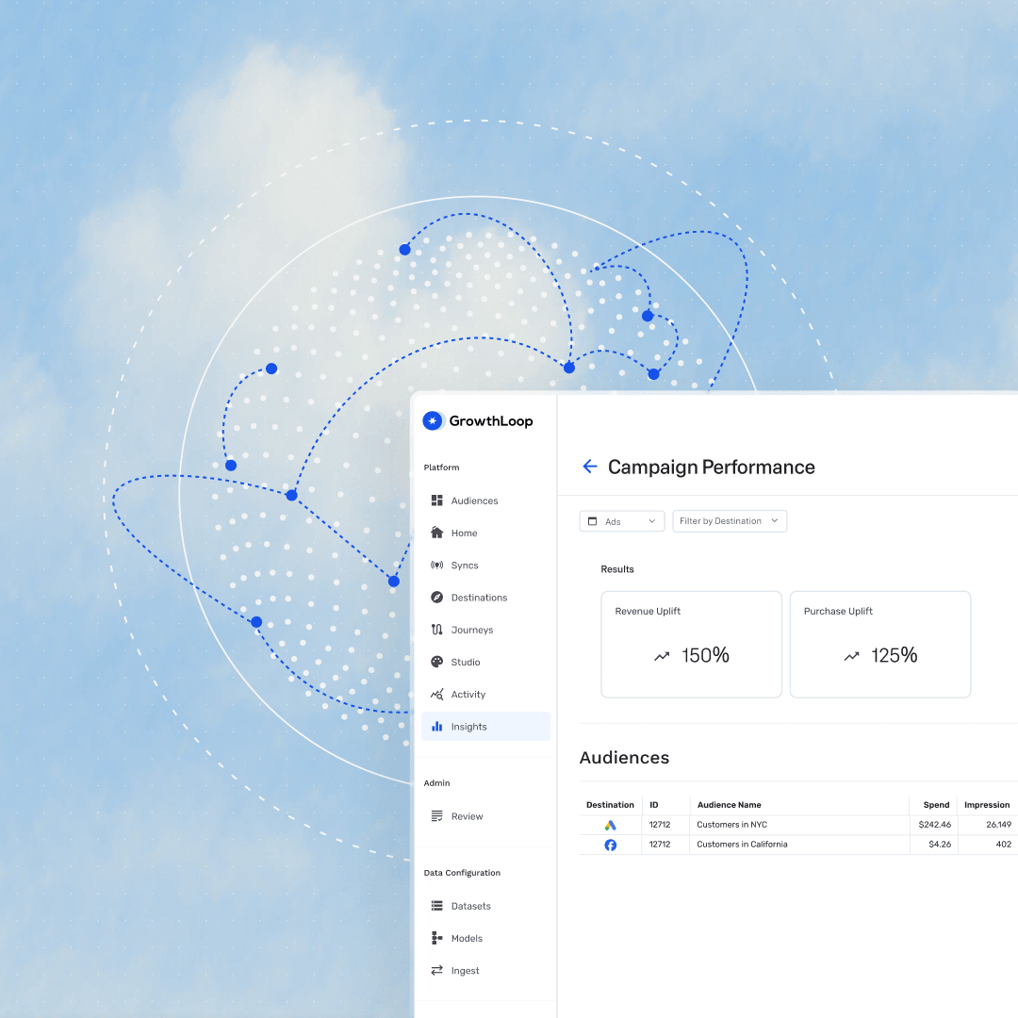Click the Revenue Uplift results card

tap(691, 645)
